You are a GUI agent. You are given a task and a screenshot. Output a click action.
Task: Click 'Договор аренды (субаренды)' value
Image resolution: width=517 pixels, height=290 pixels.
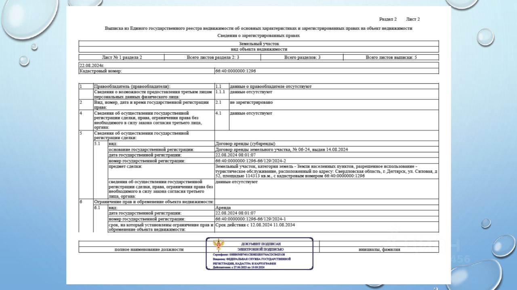246,144
